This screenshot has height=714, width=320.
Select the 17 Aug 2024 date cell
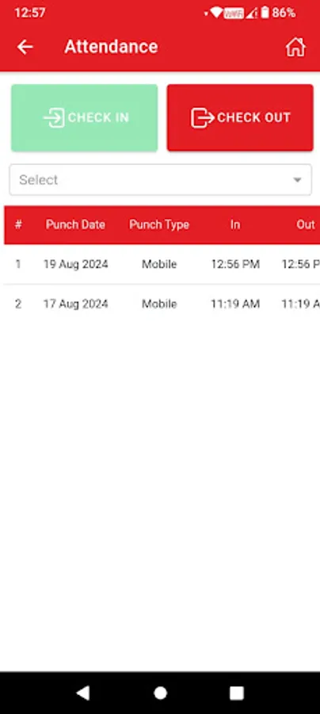76,304
